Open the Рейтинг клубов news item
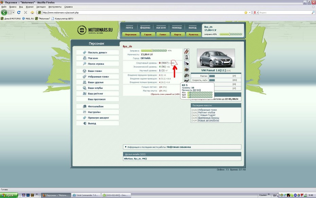Viewport: 316px width, 198px height. click(207, 112)
